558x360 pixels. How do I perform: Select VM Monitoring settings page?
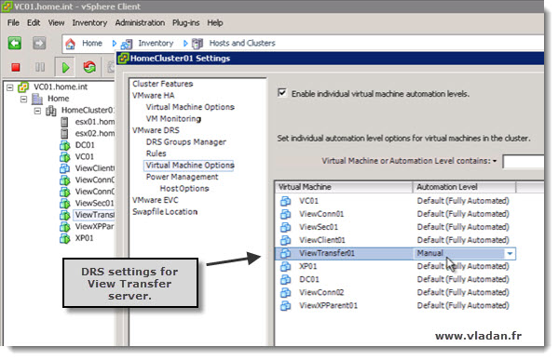(x=173, y=119)
